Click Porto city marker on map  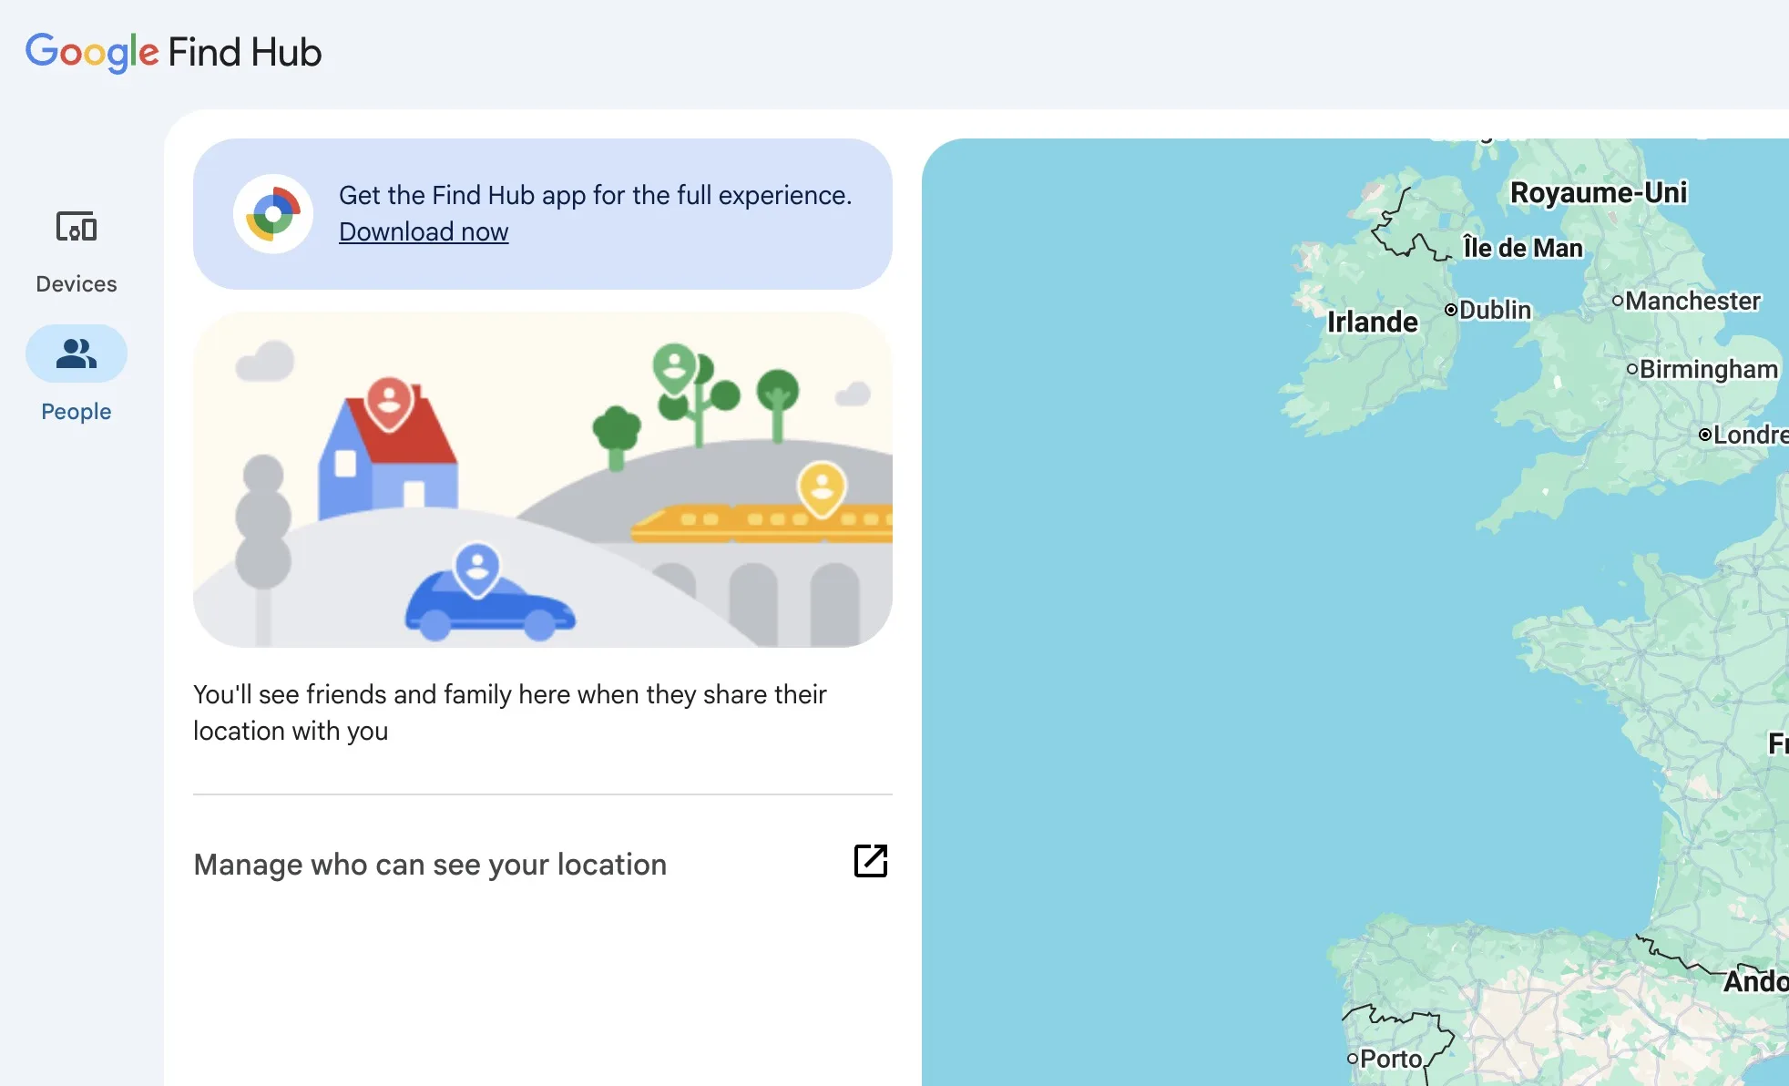pyautogui.click(x=1353, y=1058)
